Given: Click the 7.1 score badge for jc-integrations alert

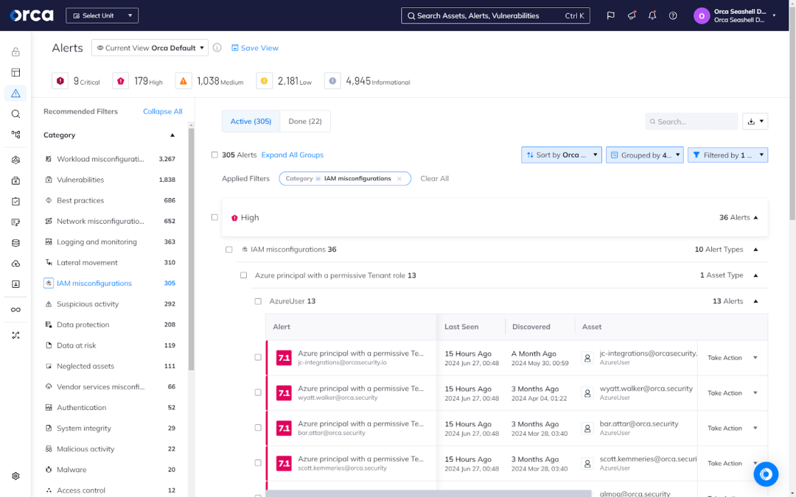Looking at the screenshot, I should tap(284, 358).
